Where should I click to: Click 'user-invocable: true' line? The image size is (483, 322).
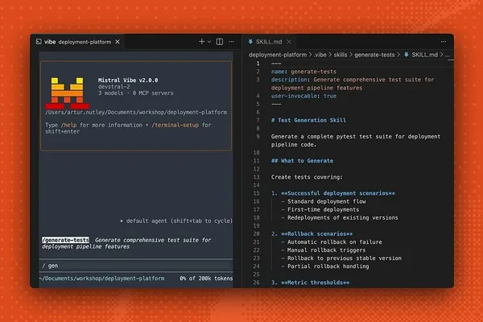pos(303,96)
